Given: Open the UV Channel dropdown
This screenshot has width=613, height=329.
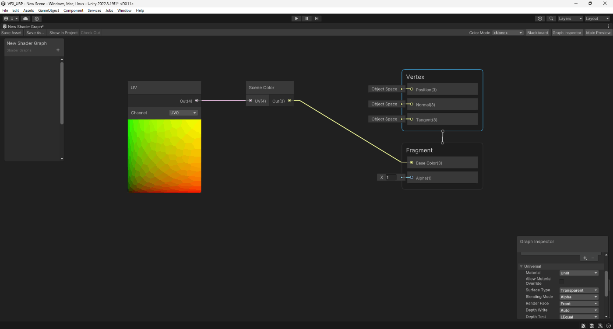Looking at the screenshot, I should (183, 113).
